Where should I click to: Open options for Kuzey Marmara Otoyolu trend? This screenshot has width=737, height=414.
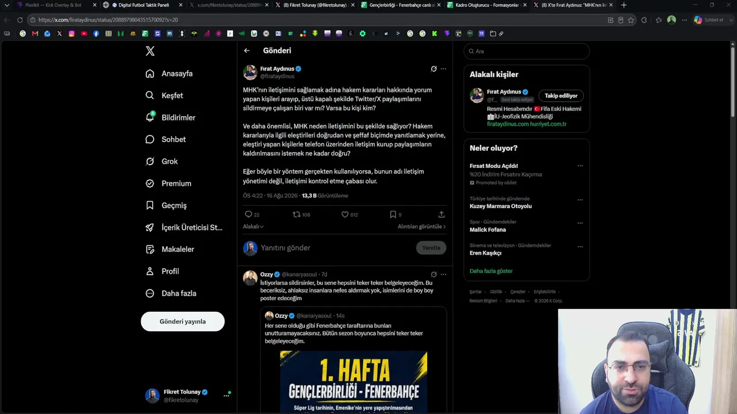coord(580,200)
